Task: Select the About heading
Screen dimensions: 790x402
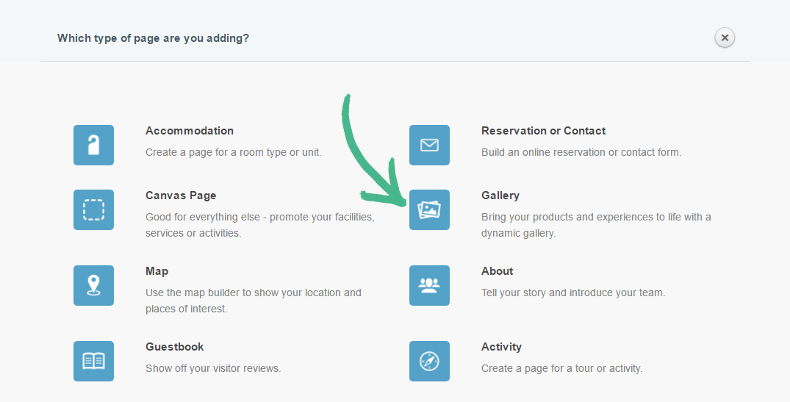Action: 497,271
